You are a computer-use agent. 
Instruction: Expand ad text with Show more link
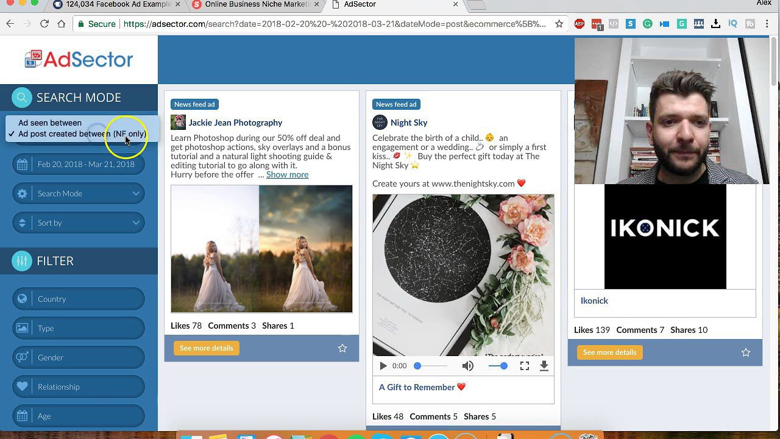287,174
